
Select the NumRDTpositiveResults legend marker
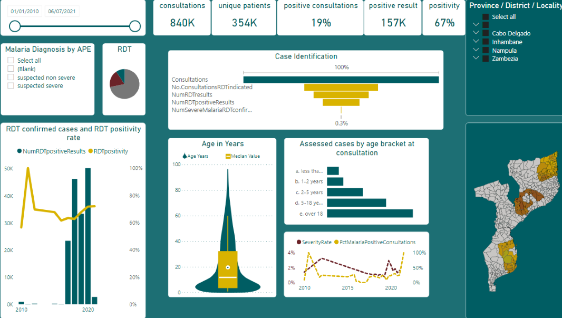[x=19, y=151]
